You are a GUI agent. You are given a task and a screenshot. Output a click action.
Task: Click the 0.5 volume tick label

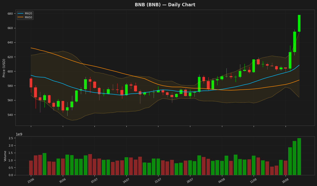coord(11,168)
